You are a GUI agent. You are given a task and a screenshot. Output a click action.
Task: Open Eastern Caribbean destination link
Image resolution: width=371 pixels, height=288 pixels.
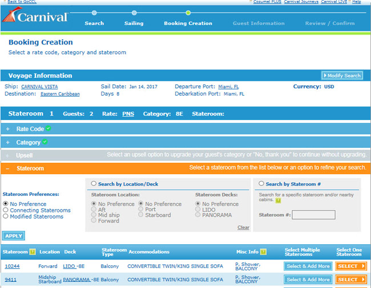click(60, 94)
